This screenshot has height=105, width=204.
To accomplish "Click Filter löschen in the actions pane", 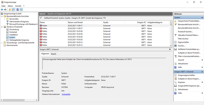I will (x=183, y=39).
